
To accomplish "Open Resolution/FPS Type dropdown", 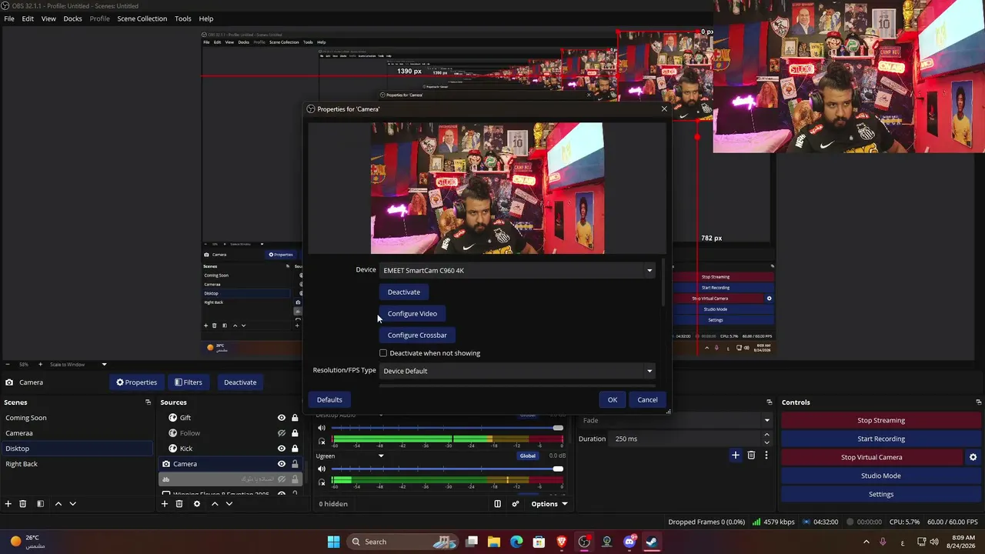I will [517, 371].
